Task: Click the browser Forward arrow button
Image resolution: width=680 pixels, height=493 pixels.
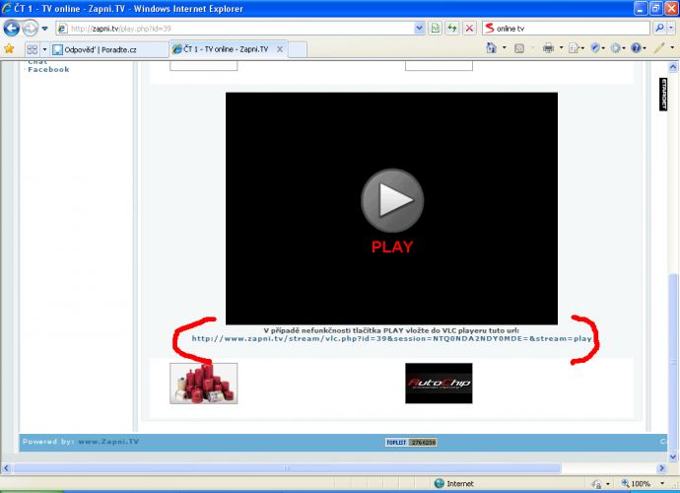Action: (30, 29)
